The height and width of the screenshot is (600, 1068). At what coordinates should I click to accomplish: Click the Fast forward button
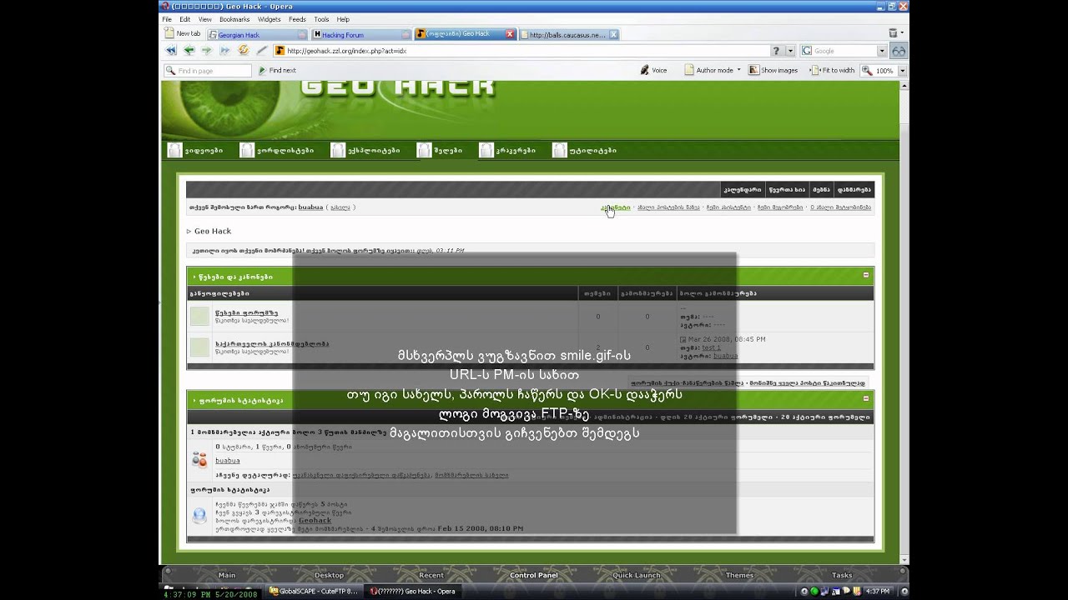[224, 51]
